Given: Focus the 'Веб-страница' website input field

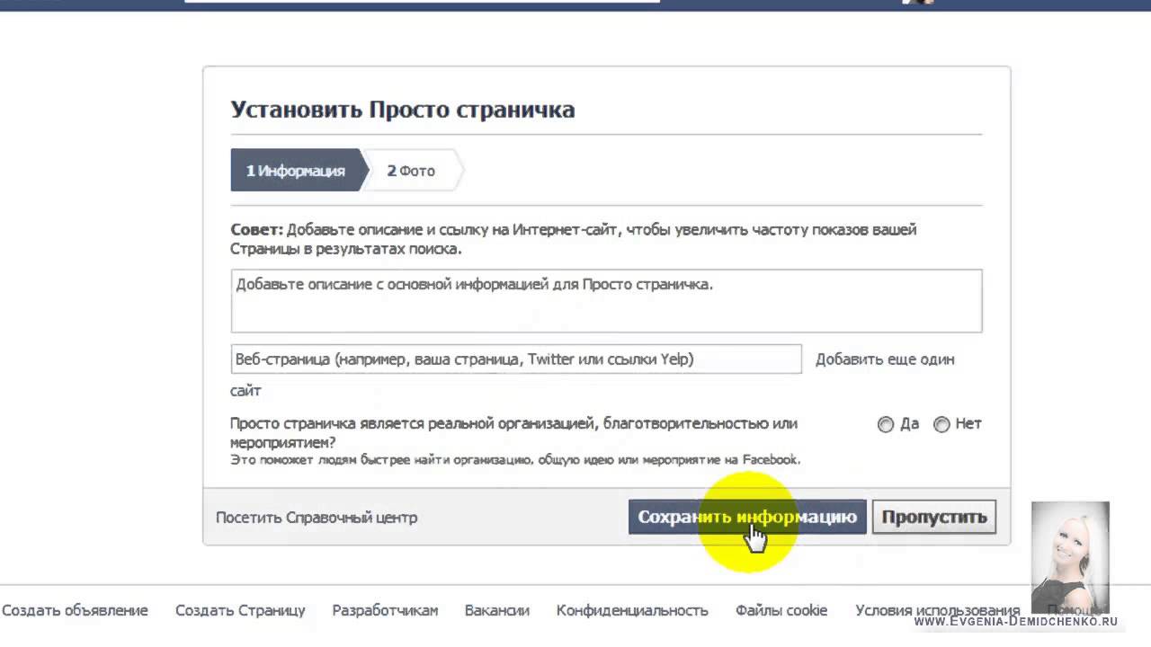Looking at the screenshot, I should point(515,359).
